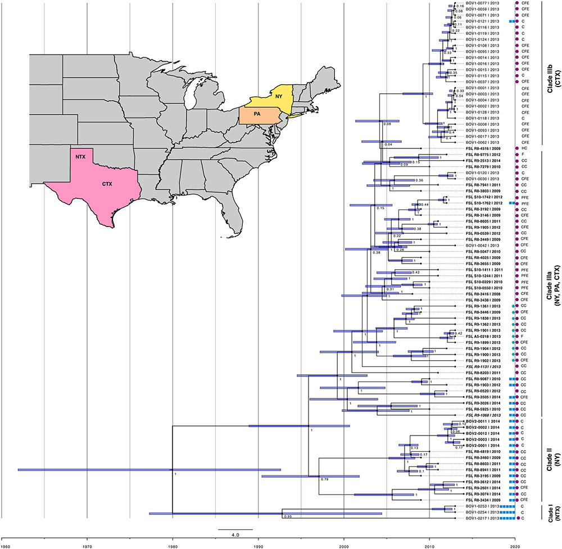
Task: Click tip label BOV1-0001 | 2013
Action: 482,88
